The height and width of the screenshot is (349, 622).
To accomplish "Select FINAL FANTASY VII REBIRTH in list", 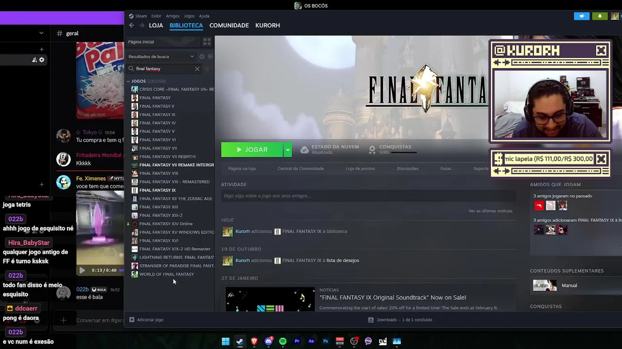I will [167, 157].
